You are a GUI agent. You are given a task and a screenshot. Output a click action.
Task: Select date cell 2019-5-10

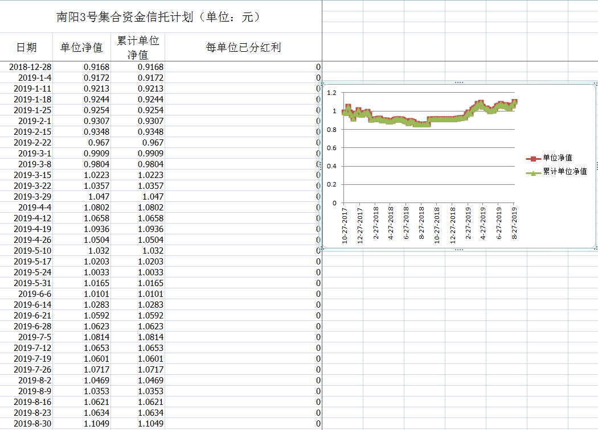[26, 251]
